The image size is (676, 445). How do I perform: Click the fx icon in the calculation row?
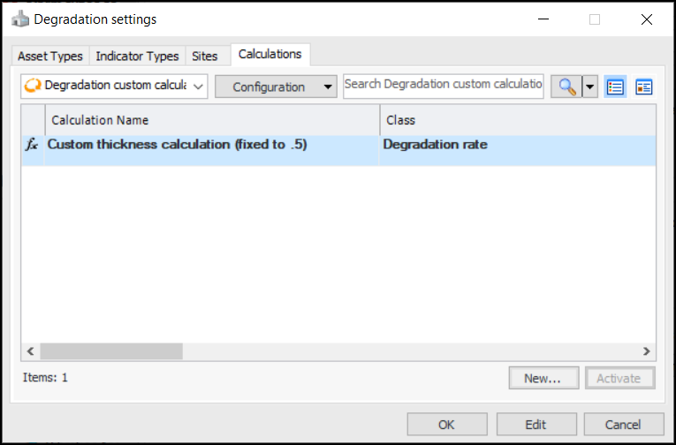coord(31,145)
